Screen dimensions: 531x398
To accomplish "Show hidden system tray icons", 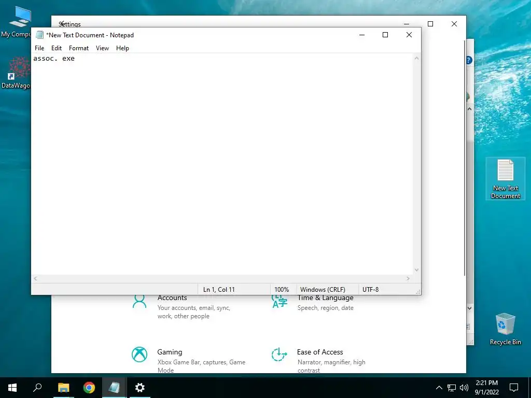I will (x=439, y=388).
